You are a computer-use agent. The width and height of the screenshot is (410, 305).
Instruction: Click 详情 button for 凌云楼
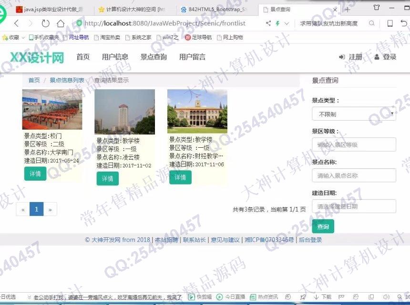point(107,179)
